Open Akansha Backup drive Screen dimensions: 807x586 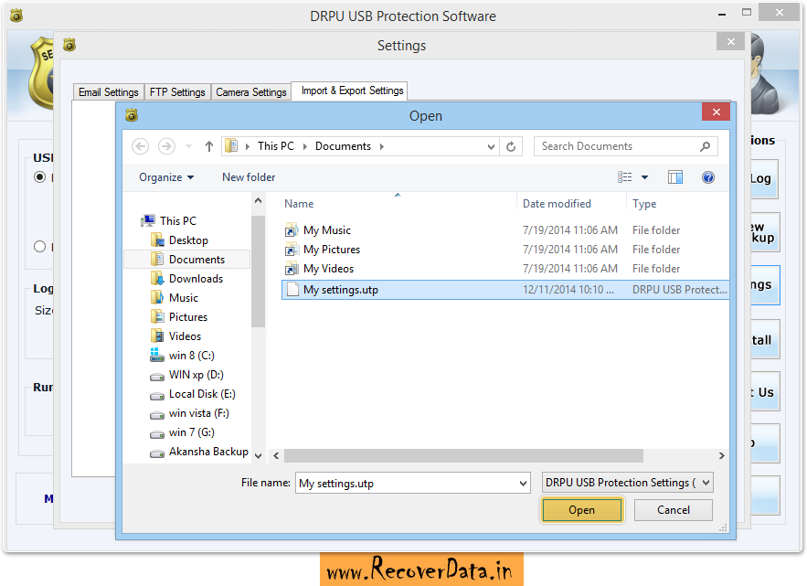coord(198,452)
